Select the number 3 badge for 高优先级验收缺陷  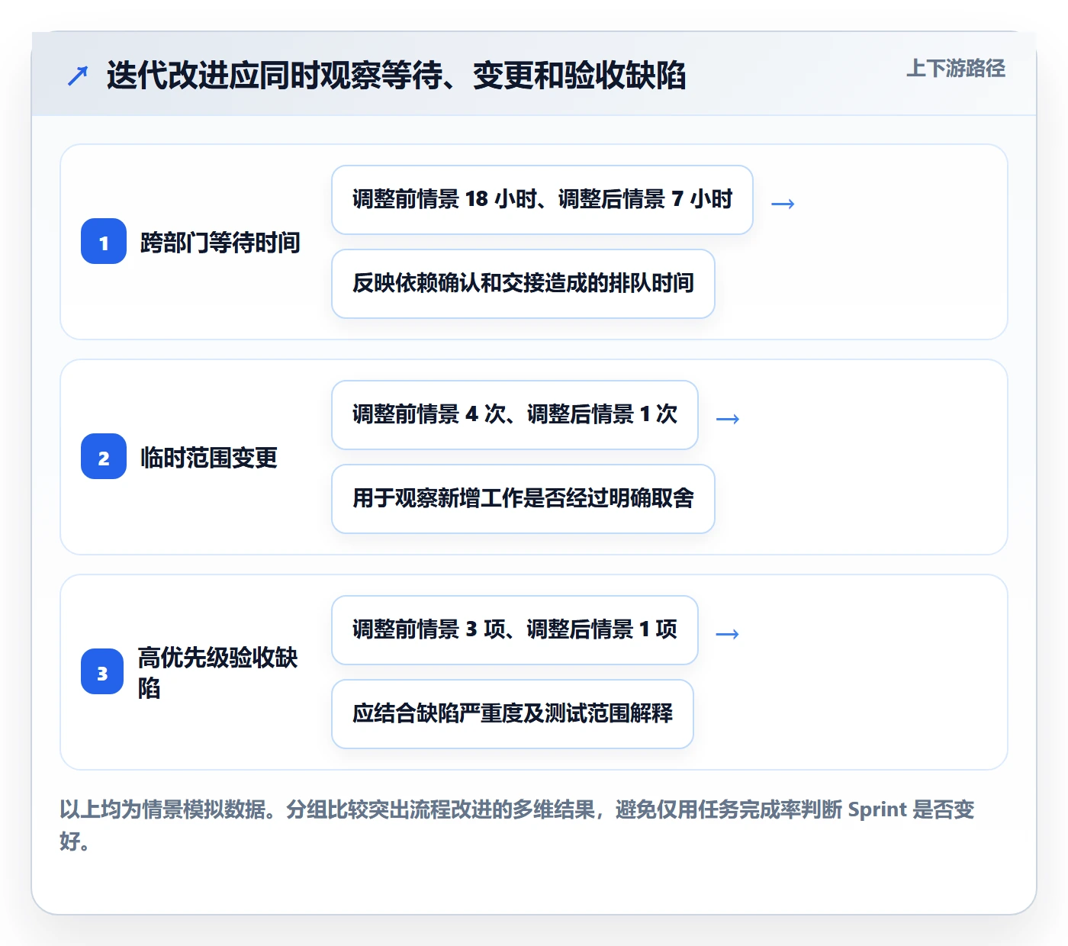(102, 672)
